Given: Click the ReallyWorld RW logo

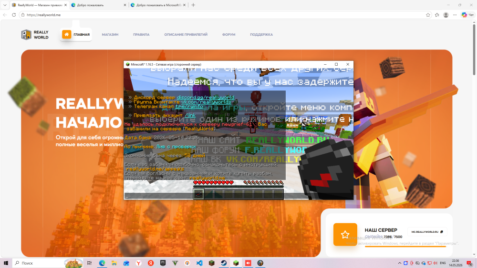Looking at the screenshot, I should pos(35,35).
